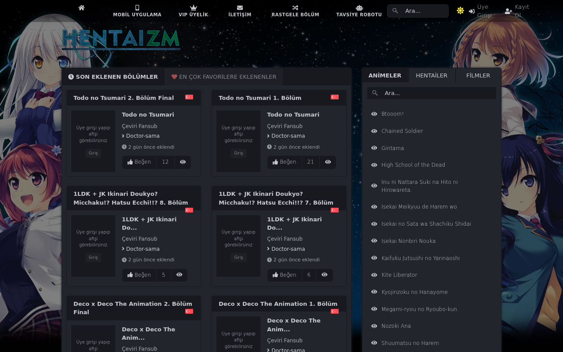Open the Todo no Tsumari 1. Bölüm title
This screenshot has width=563, height=352.
[x=260, y=98]
